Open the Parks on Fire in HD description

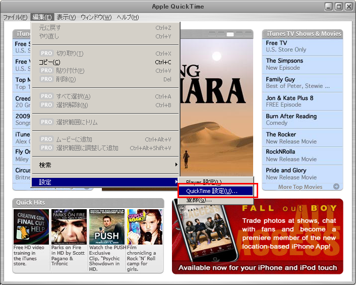coord(68,256)
